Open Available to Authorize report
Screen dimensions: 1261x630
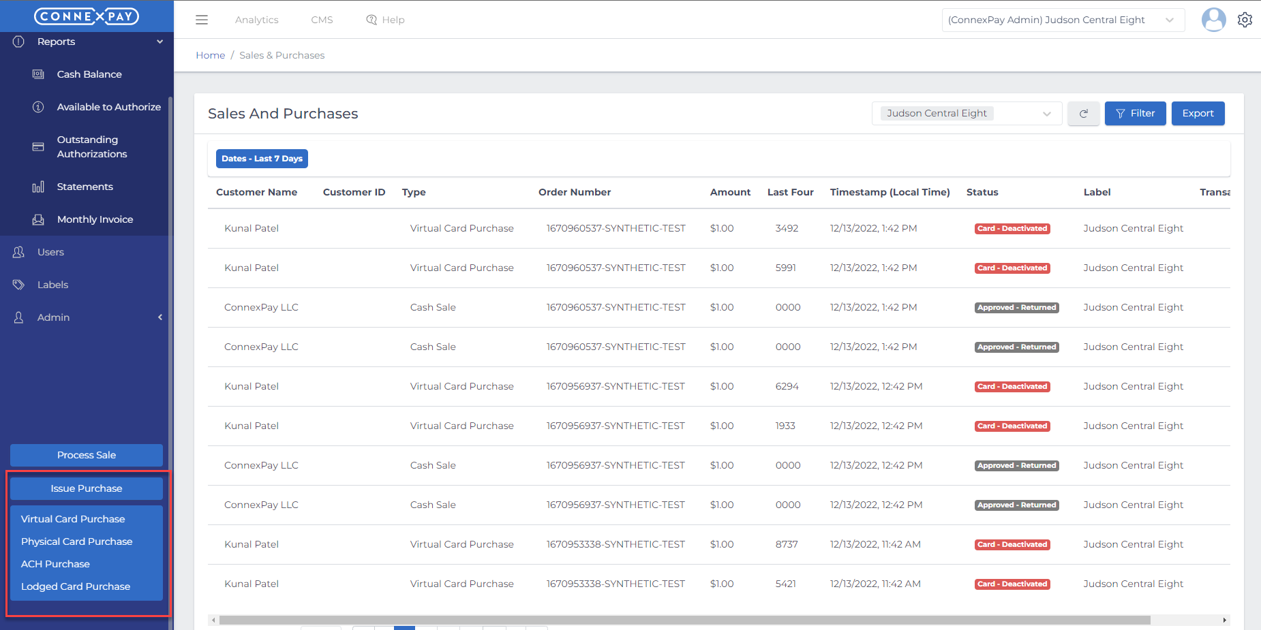point(109,107)
